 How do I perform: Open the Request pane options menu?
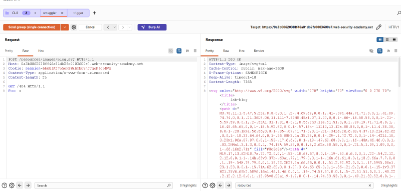click(x=195, y=50)
